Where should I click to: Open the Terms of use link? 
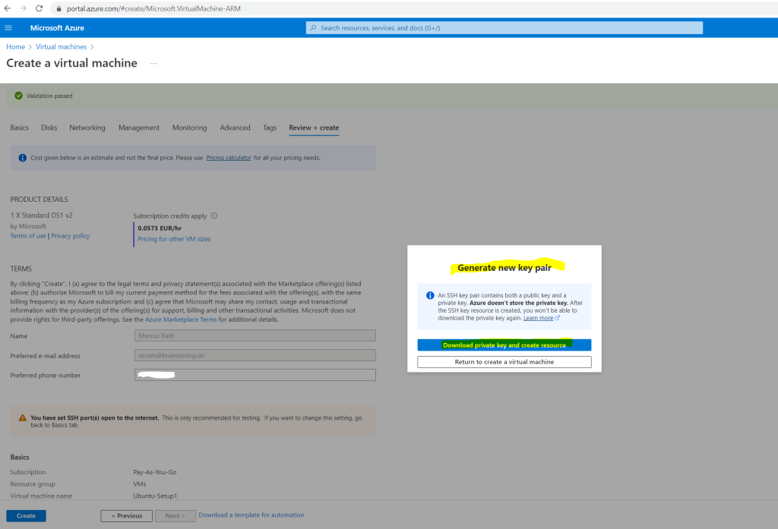pos(28,236)
